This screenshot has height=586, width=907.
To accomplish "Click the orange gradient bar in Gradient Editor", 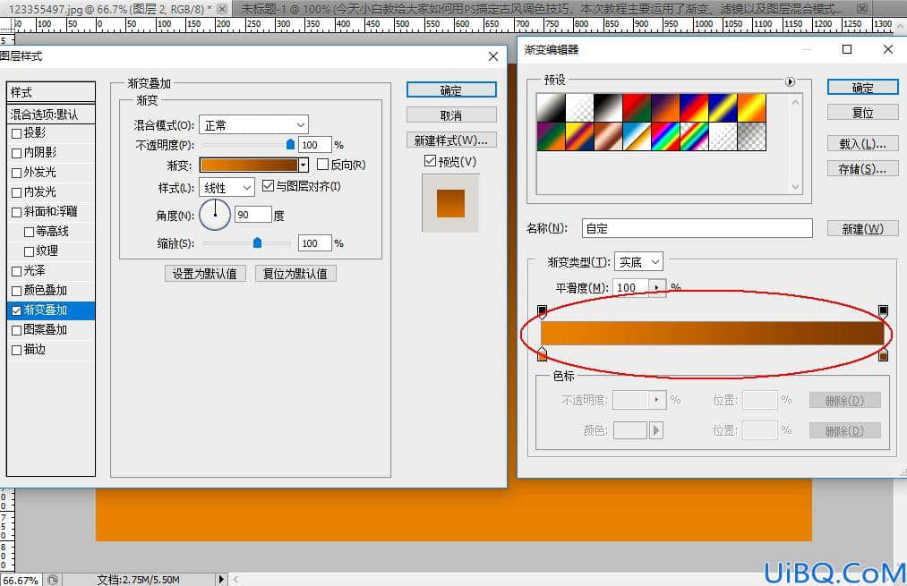I will [713, 334].
